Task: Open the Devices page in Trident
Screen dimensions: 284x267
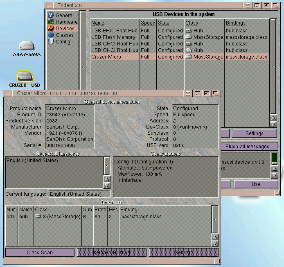Action: click(65, 28)
